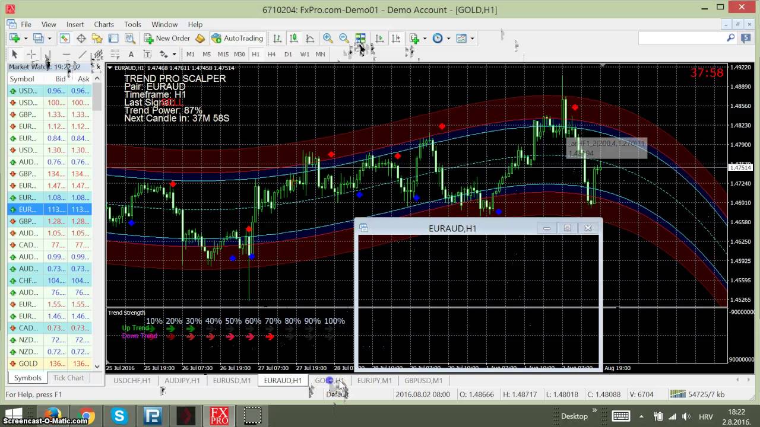The height and width of the screenshot is (427, 760).
Task: Expand the Periods dropdown arrow
Action: tap(448, 38)
